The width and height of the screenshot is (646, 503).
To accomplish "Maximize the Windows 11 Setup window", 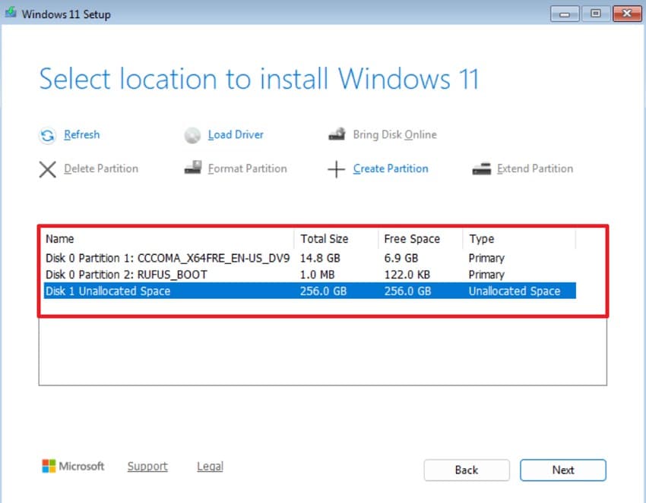I will (595, 14).
